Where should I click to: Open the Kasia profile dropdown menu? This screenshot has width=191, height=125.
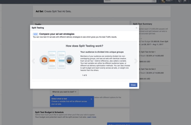click(169, 1)
